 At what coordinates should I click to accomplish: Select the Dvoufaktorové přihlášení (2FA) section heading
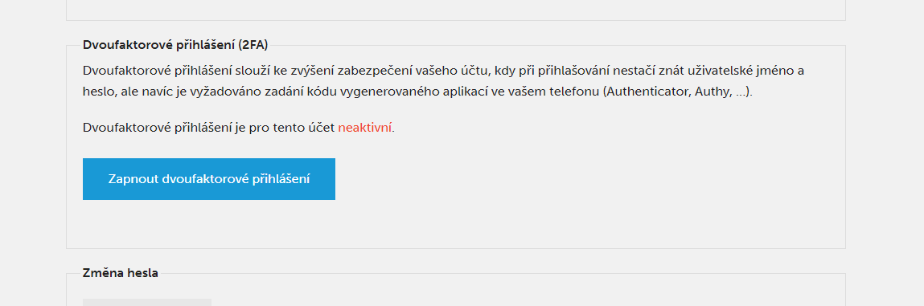pyautogui.click(x=175, y=45)
